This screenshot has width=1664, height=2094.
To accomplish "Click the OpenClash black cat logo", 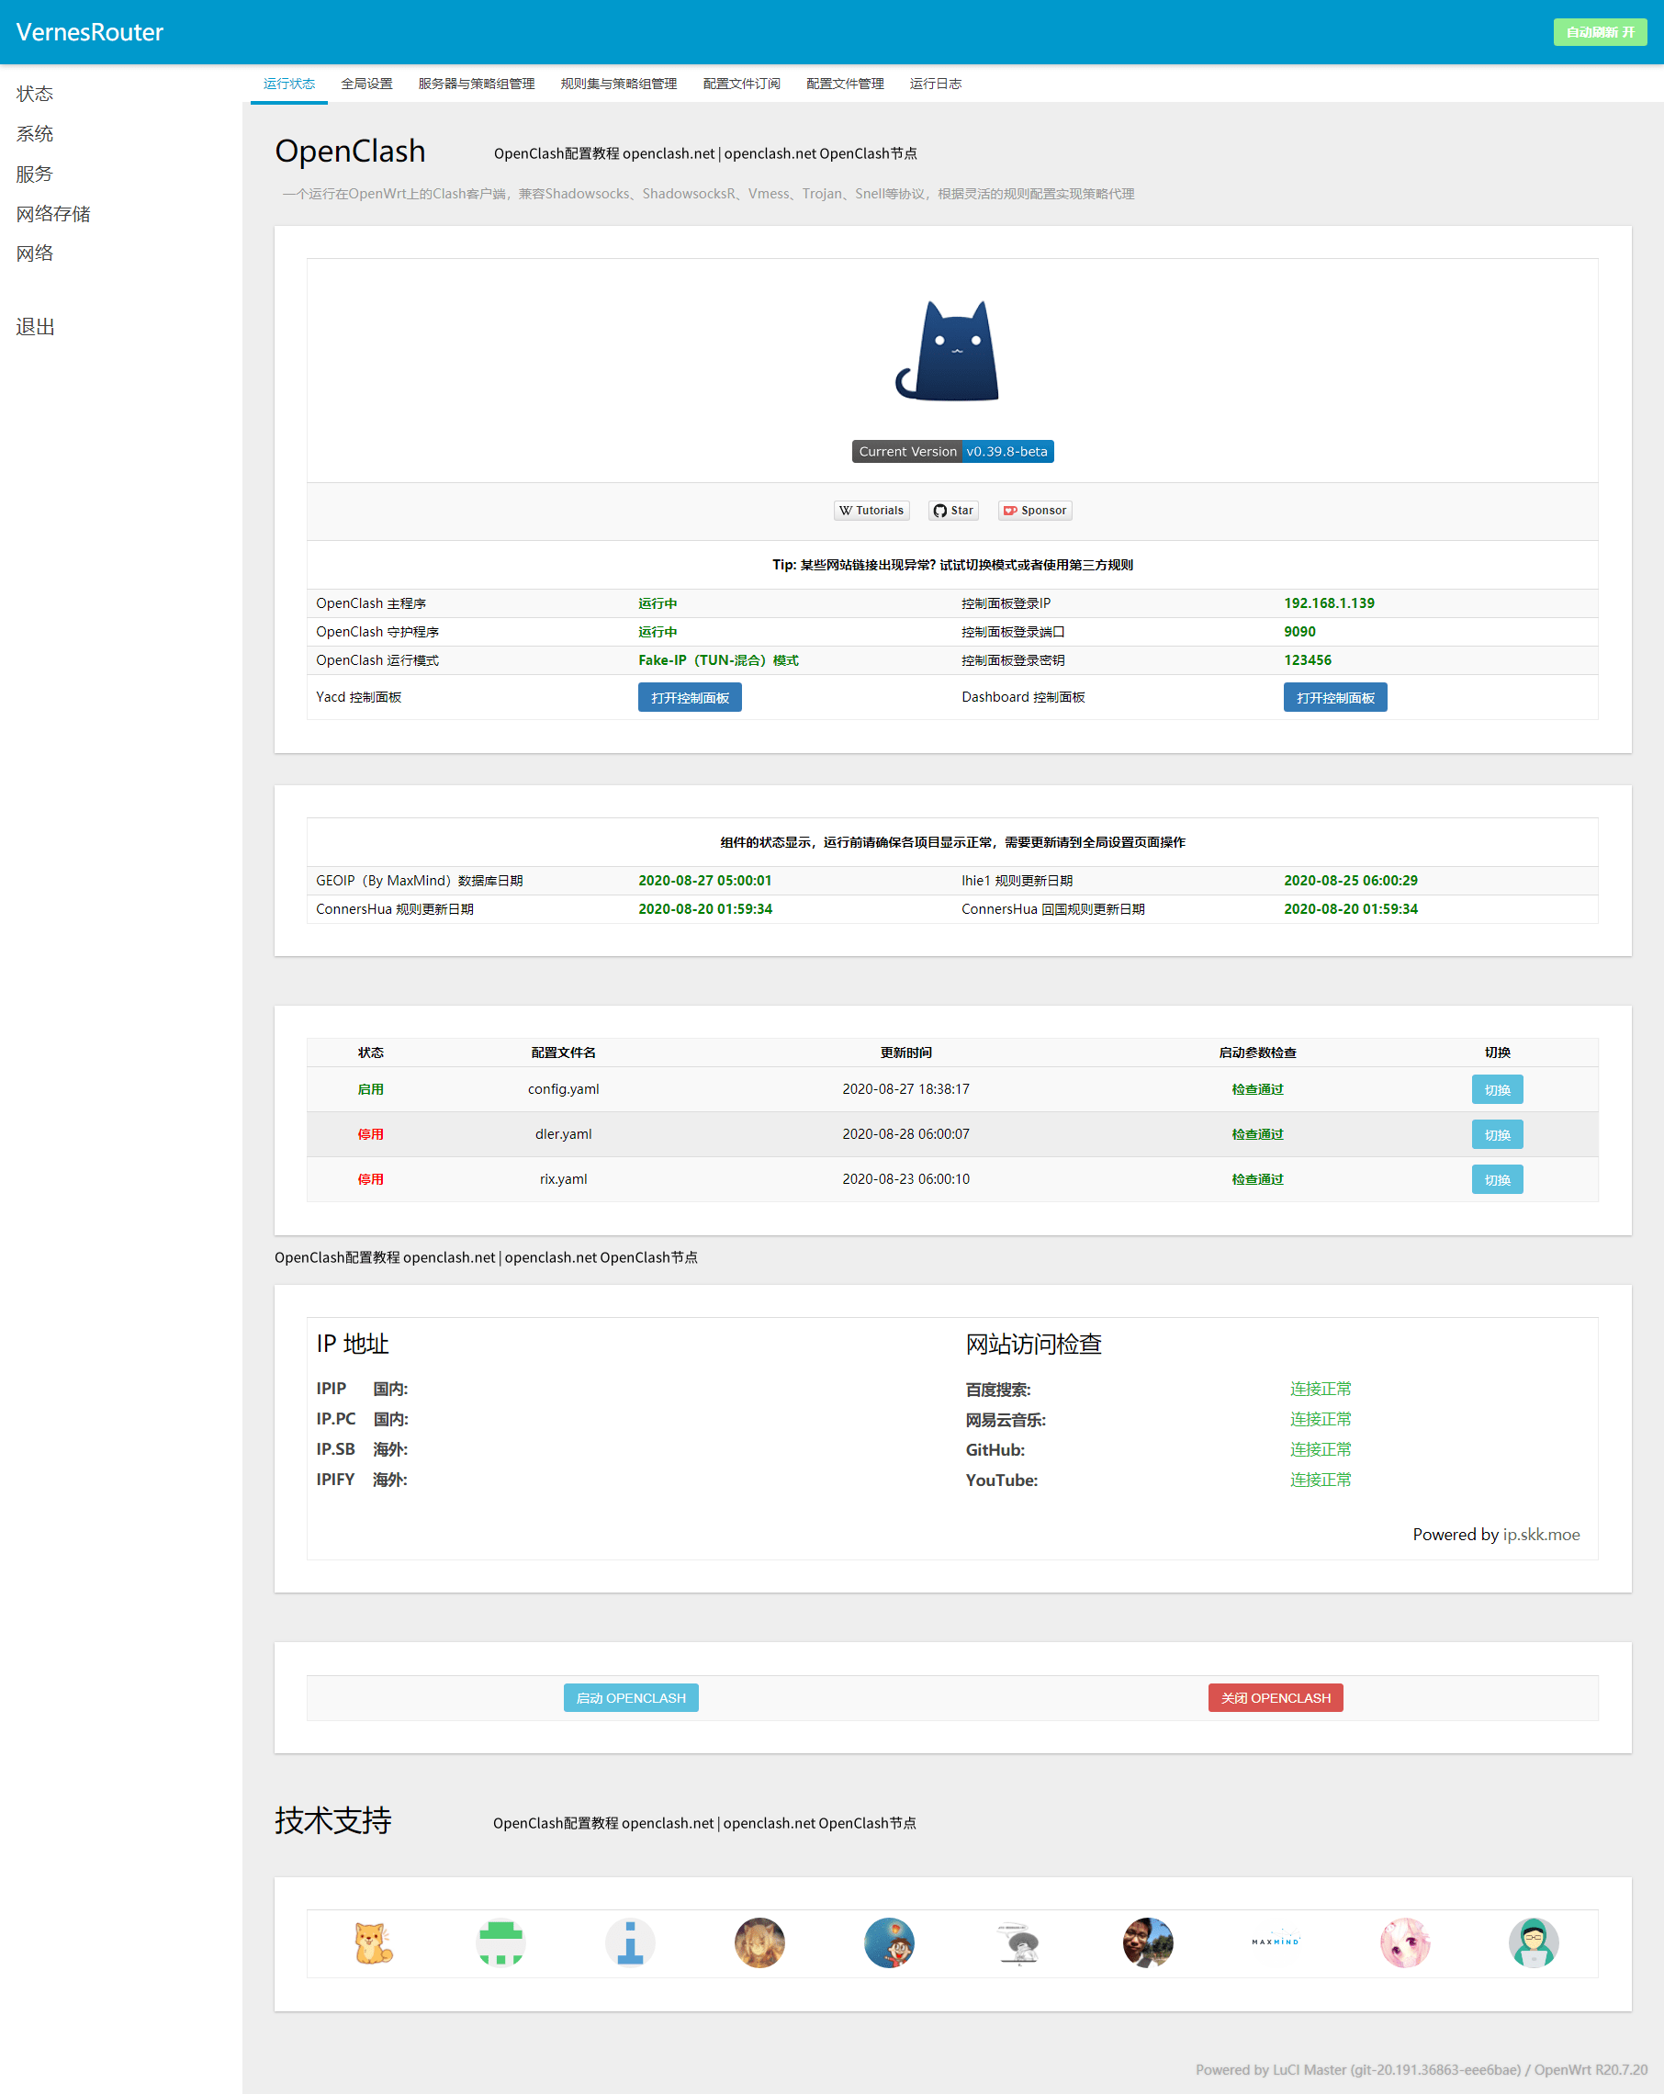I will click(947, 351).
